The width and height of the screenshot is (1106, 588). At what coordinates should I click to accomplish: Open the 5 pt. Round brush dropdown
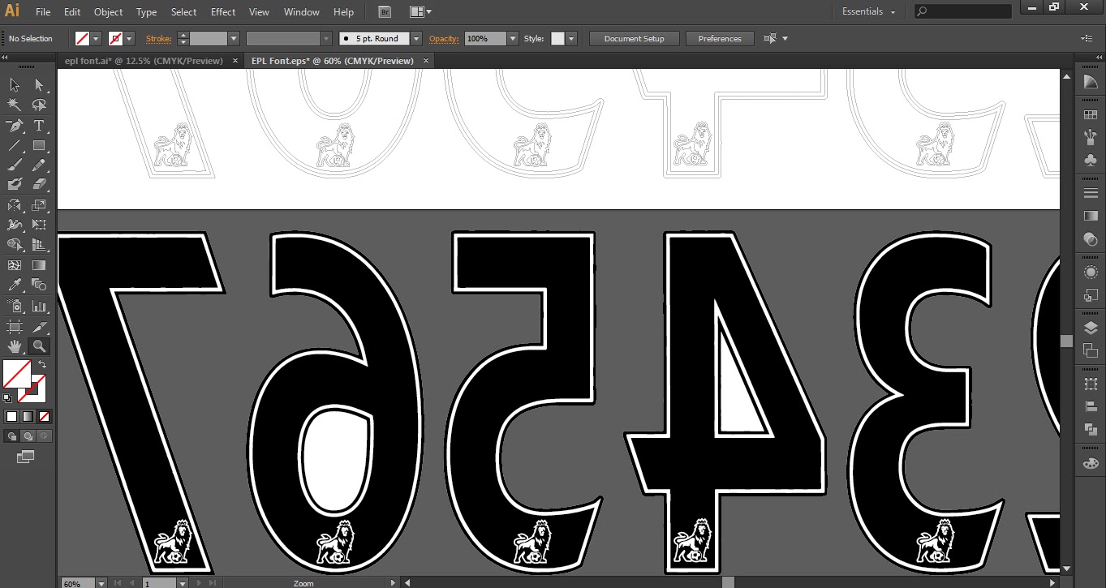416,39
